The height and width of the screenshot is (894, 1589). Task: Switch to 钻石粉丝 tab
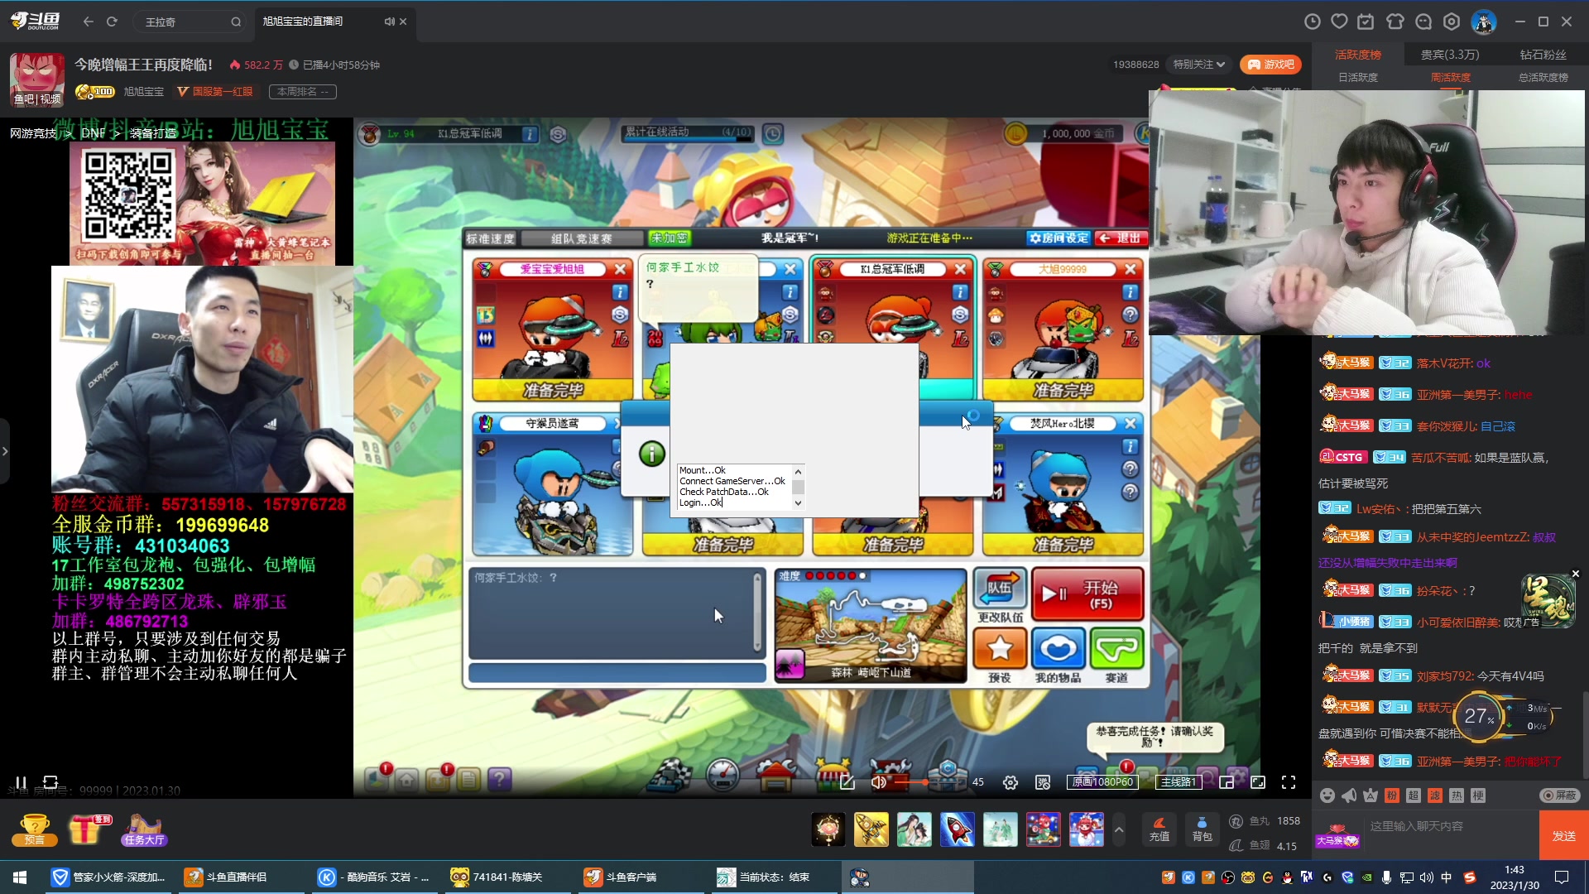tap(1543, 55)
